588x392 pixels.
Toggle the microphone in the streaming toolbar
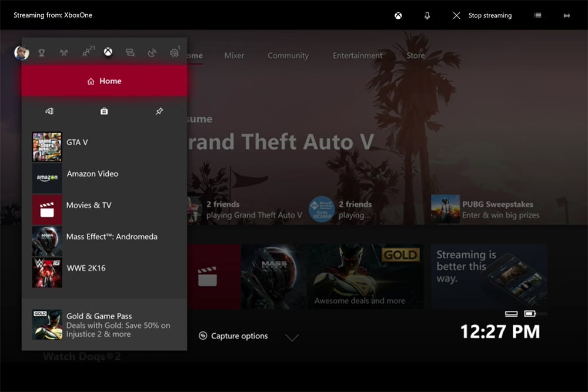[x=427, y=15]
